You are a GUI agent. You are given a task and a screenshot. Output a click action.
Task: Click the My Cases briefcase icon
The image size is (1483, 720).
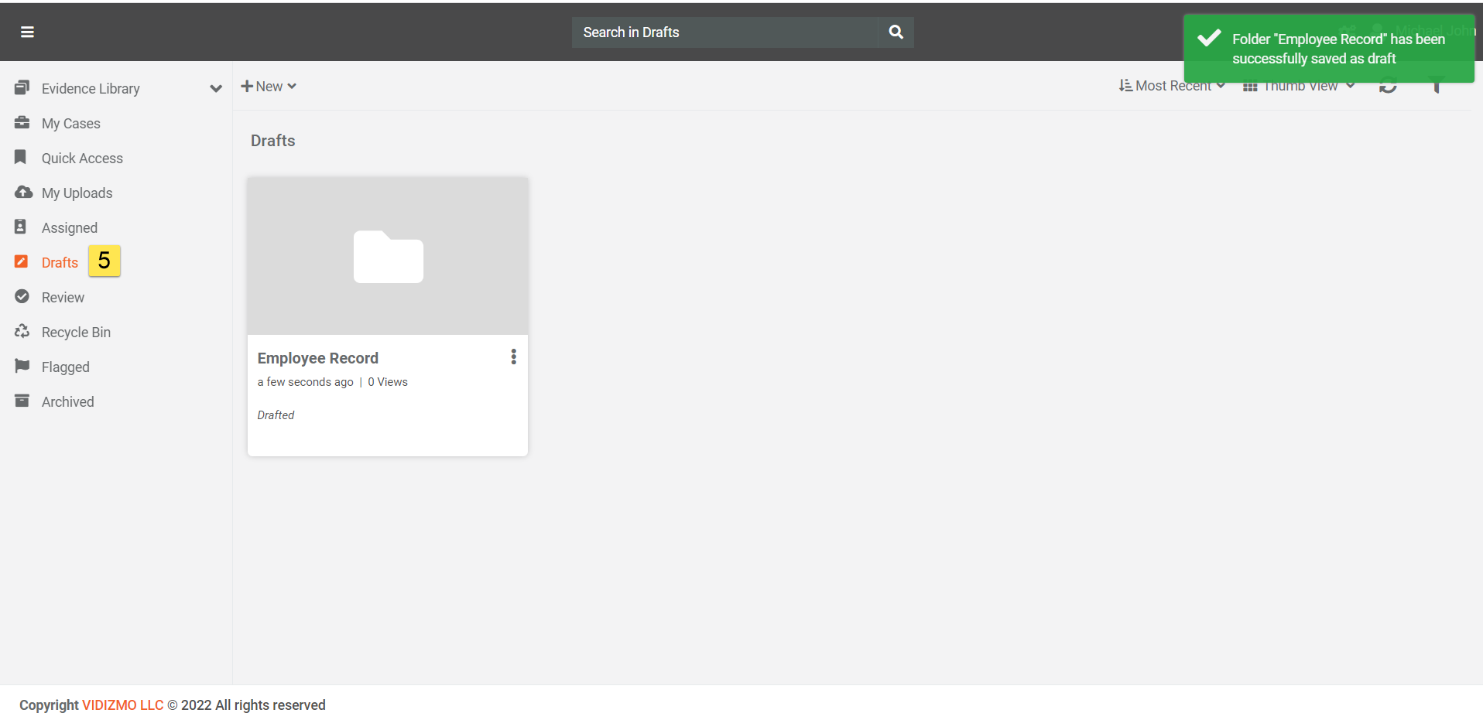[x=22, y=123]
